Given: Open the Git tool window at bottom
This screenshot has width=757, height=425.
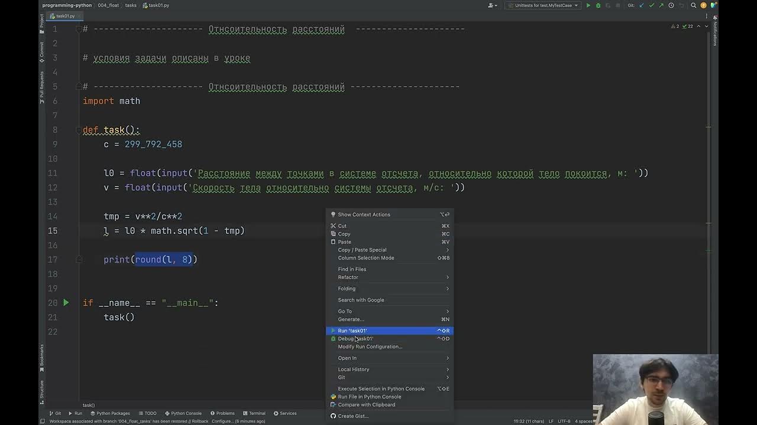Looking at the screenshot, I should click(55, 413).
